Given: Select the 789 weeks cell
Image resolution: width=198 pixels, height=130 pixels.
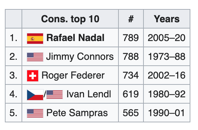Looking at the screenshot, I should pyautogui.click(x=131, y=38).
